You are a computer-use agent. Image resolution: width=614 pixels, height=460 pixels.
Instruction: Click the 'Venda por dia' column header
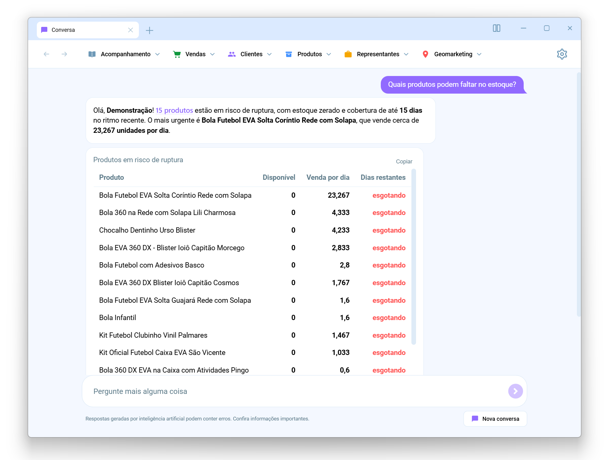click(328, 177)
